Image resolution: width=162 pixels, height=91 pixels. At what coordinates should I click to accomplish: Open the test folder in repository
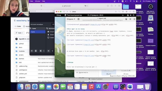(x=20, y=62)
